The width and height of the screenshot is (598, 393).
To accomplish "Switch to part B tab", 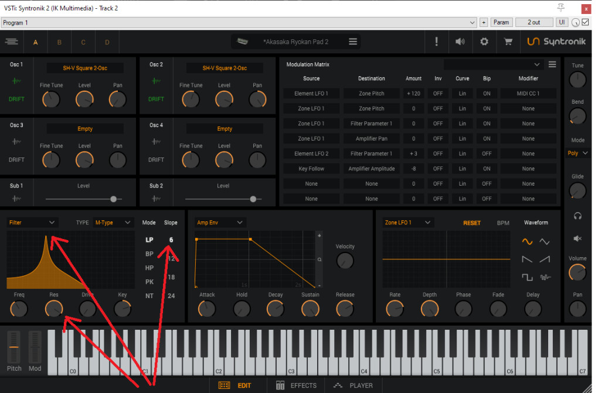I will click(x=59, y=42).
